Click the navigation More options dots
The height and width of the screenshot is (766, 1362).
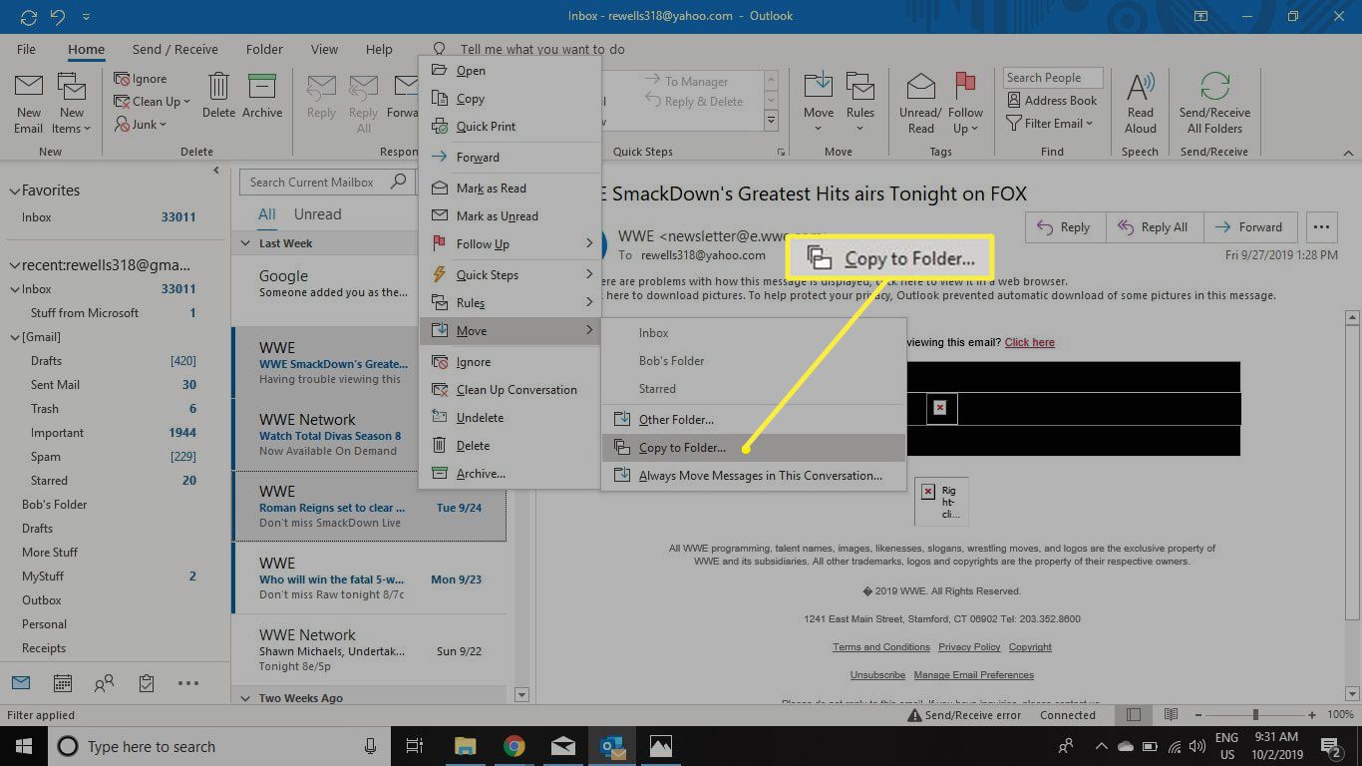pos(188,683)
